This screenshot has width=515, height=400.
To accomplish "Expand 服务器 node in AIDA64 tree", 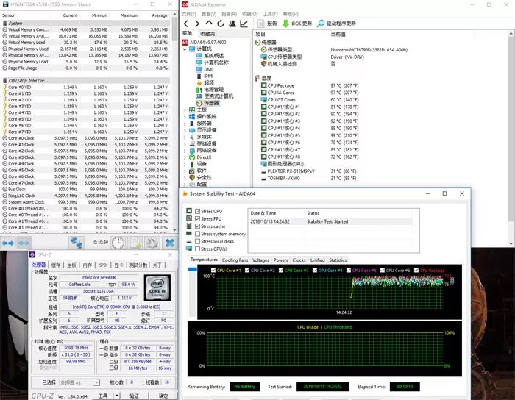I will 185,124.
